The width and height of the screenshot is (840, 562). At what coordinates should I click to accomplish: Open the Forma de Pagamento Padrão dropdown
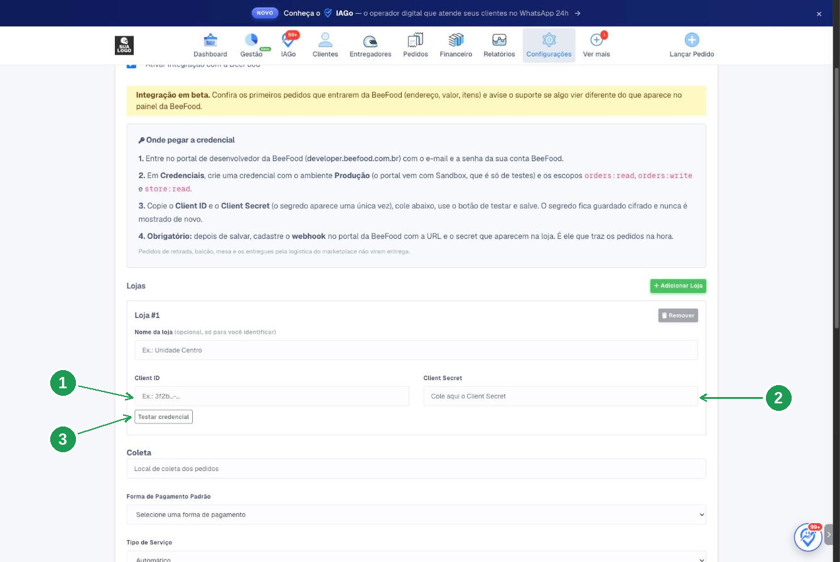pos(416,514)
